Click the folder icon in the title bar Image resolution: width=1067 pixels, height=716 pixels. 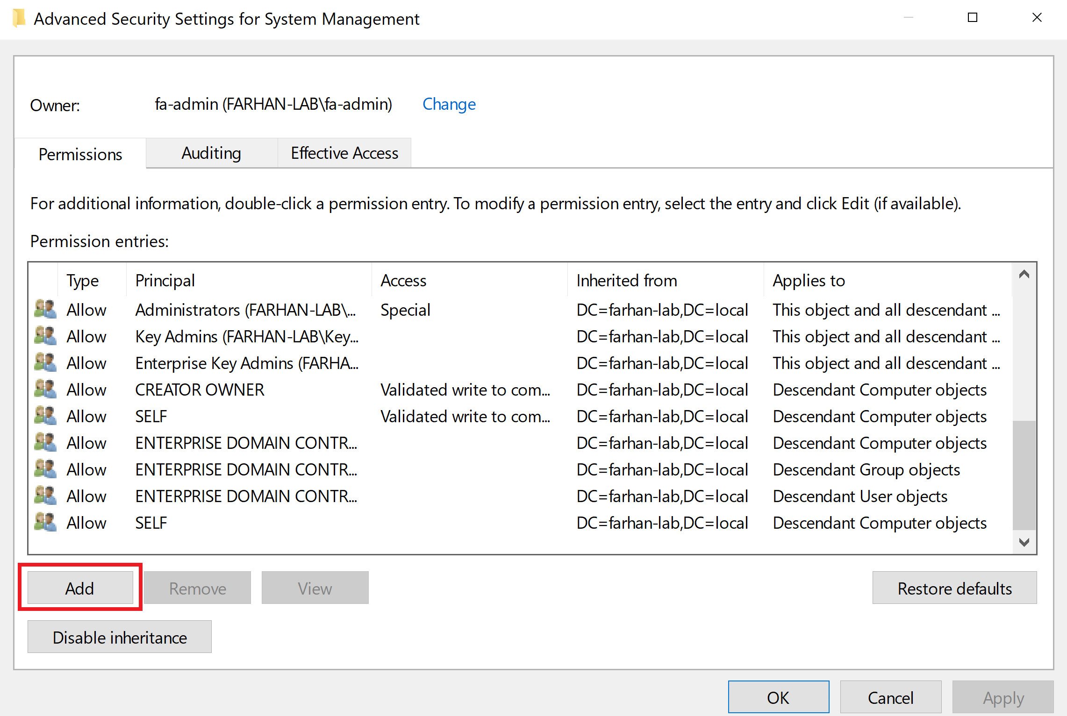click(x=19, y=19)
